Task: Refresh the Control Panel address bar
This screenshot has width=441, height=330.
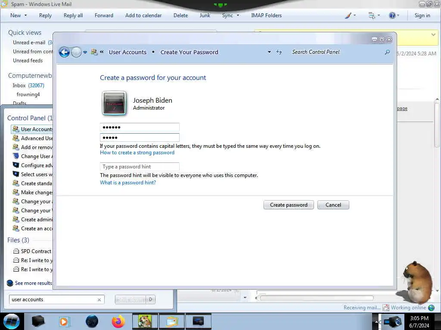Action: [x=279, y=52]
